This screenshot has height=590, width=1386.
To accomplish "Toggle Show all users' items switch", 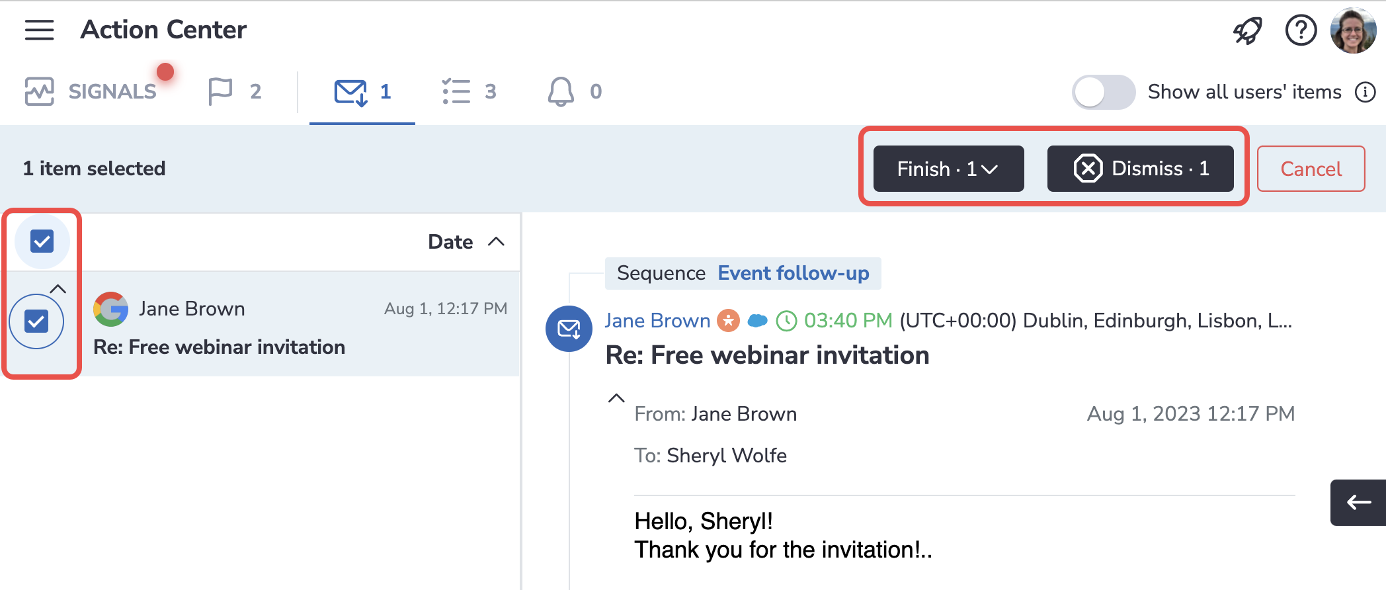I will 1102,92.
